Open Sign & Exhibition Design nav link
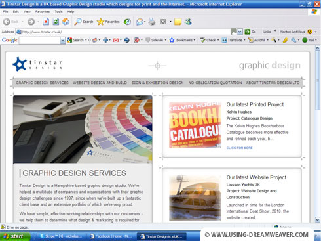The width and height of the screenshot is (321, 241). coord(157,83)
